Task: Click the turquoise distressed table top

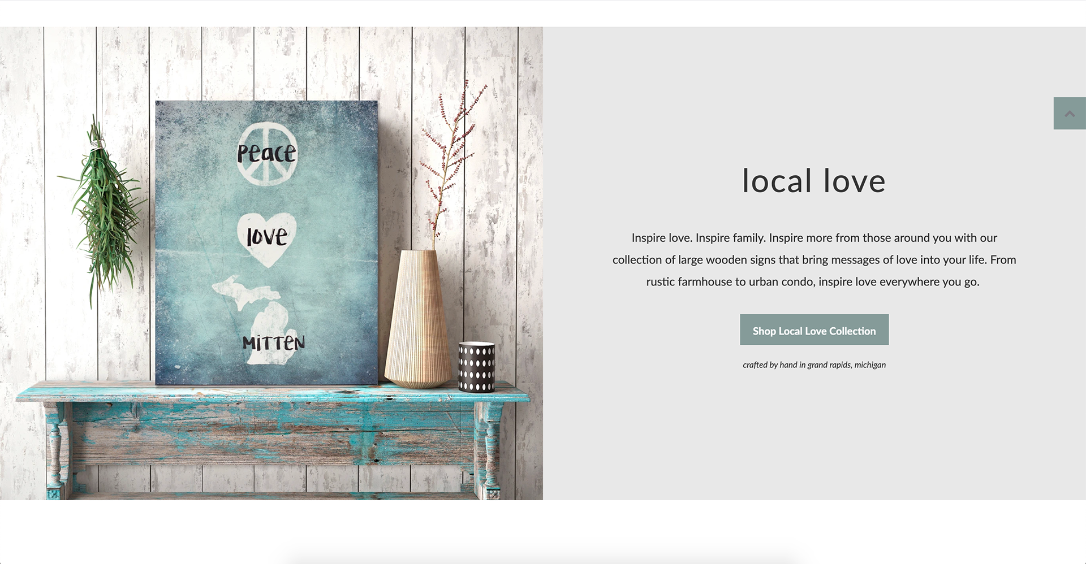Action: coord(273,392)
